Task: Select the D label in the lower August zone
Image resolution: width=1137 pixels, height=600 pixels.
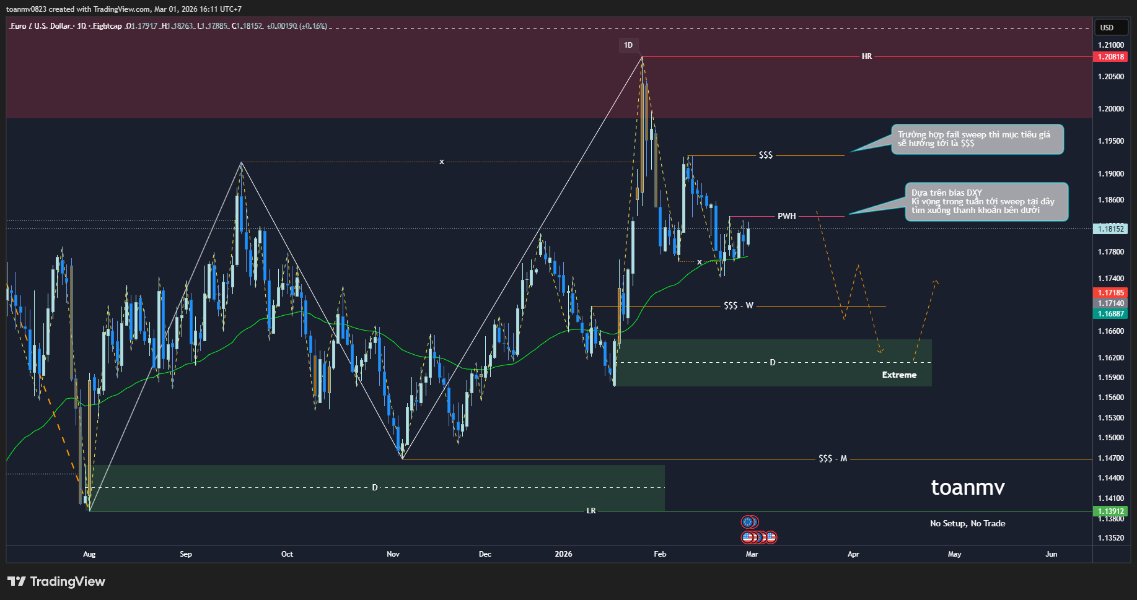Action: [375, 488]
